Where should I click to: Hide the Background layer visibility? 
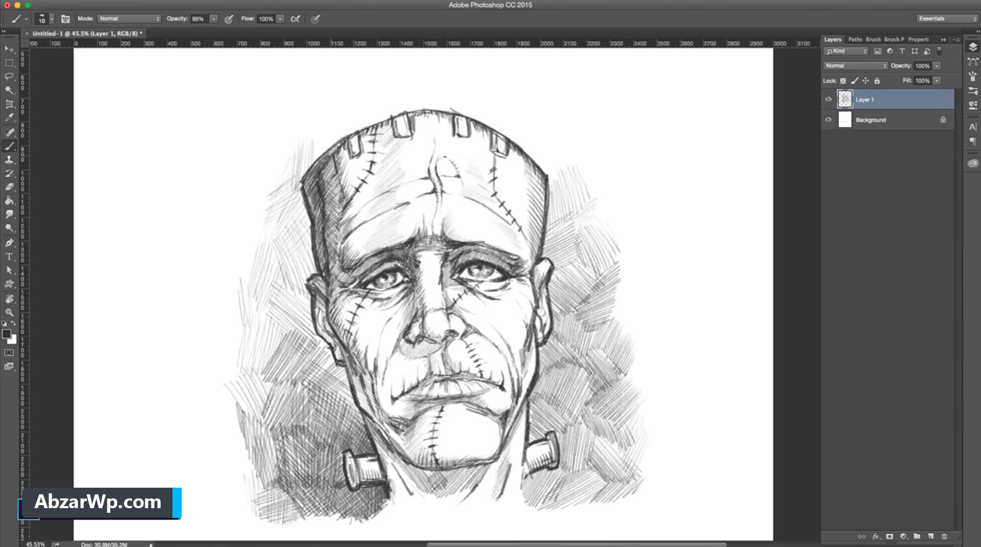point(829,120)
